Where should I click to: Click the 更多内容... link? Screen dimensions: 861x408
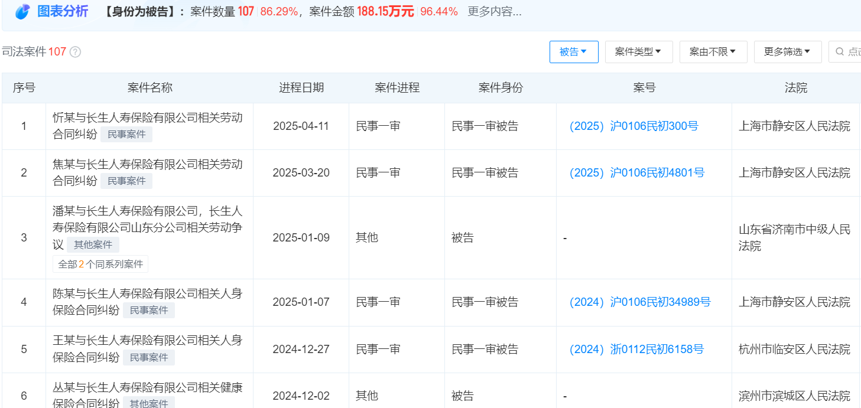point(495,11)
